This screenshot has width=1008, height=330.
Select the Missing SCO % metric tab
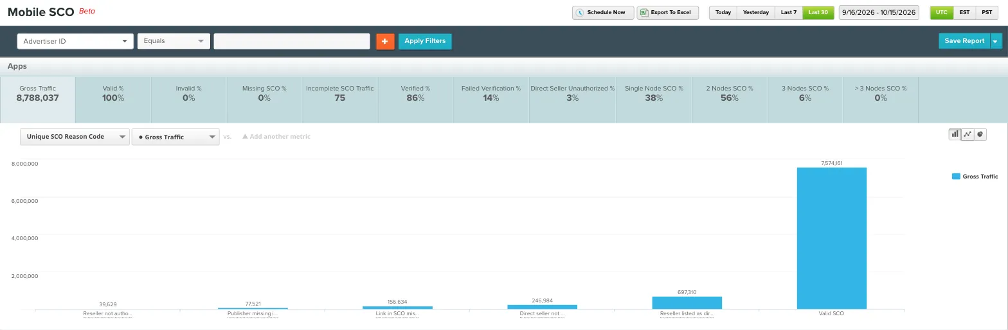[x=264, y=100]
